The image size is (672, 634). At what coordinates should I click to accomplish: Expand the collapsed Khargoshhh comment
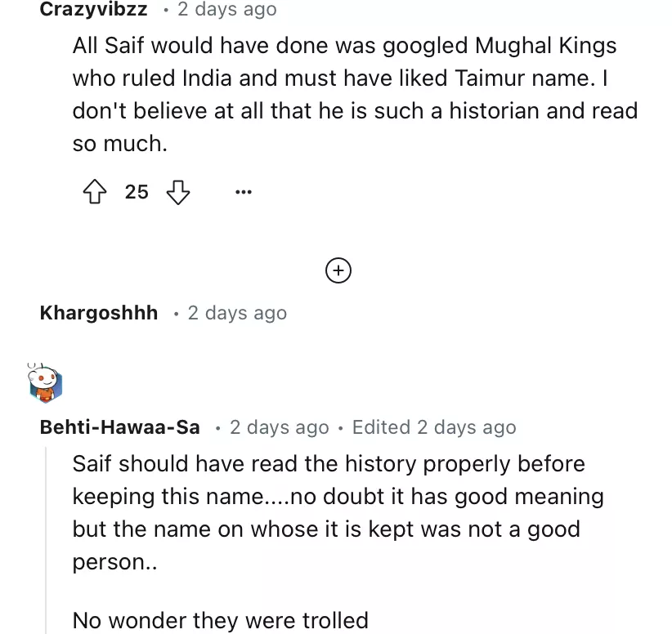tap(338, 270)
